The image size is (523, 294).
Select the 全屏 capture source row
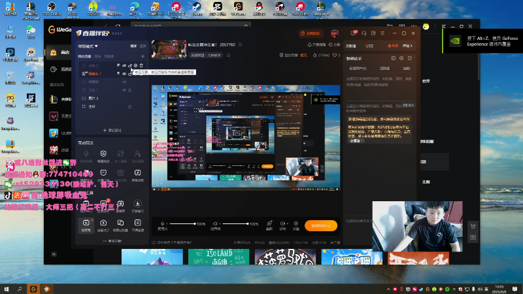(x=112, y=106)
